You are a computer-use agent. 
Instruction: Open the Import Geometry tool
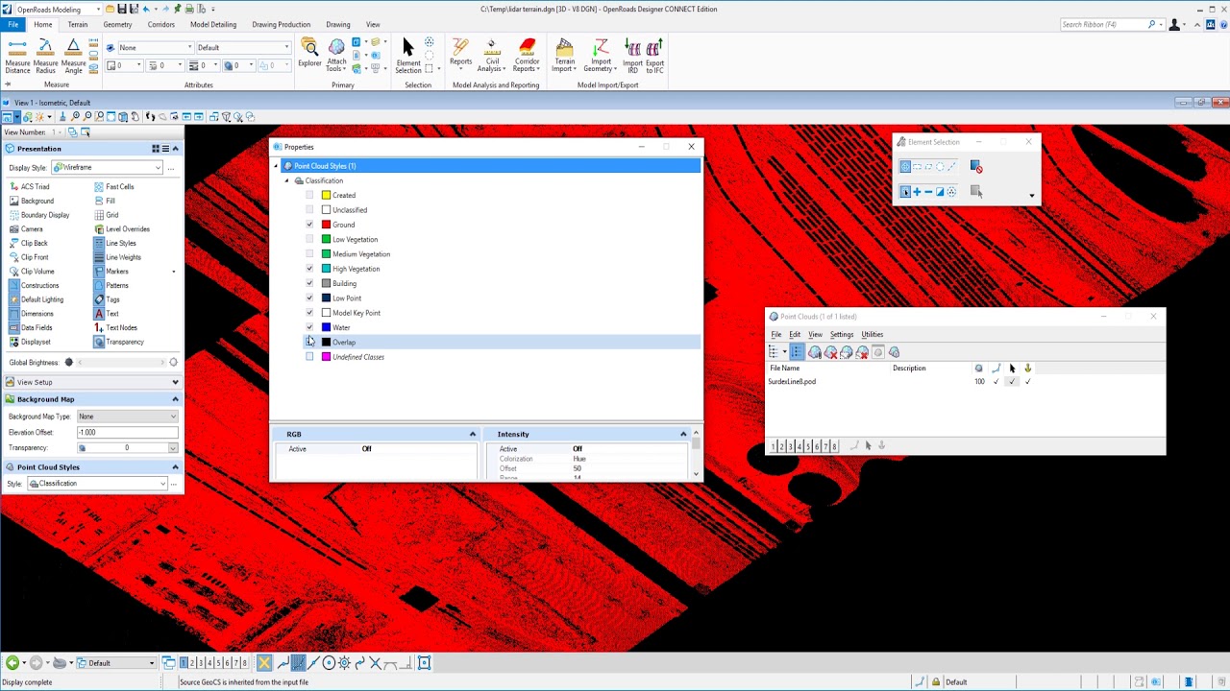(x=601, y=56)
